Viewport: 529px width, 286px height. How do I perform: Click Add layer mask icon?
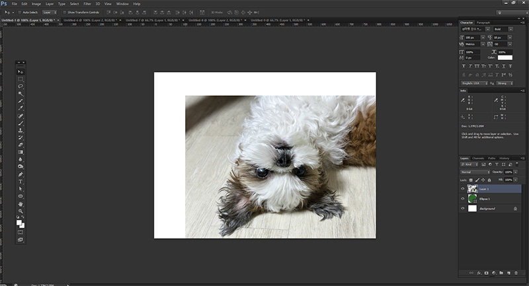point(487,273)
